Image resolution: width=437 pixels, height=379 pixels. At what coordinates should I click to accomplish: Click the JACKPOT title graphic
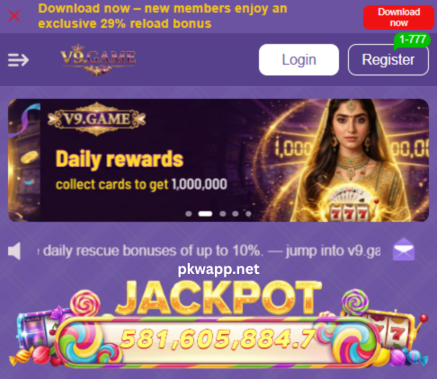tap(218, 298)
